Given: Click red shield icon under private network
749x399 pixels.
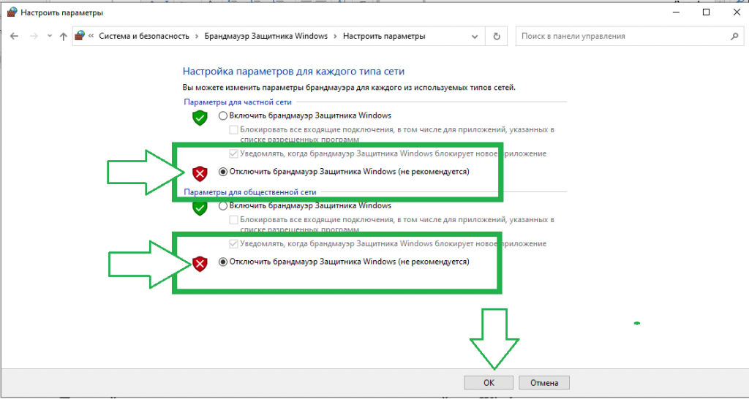Looking at the screenshot, I should [x=200, y=173].
